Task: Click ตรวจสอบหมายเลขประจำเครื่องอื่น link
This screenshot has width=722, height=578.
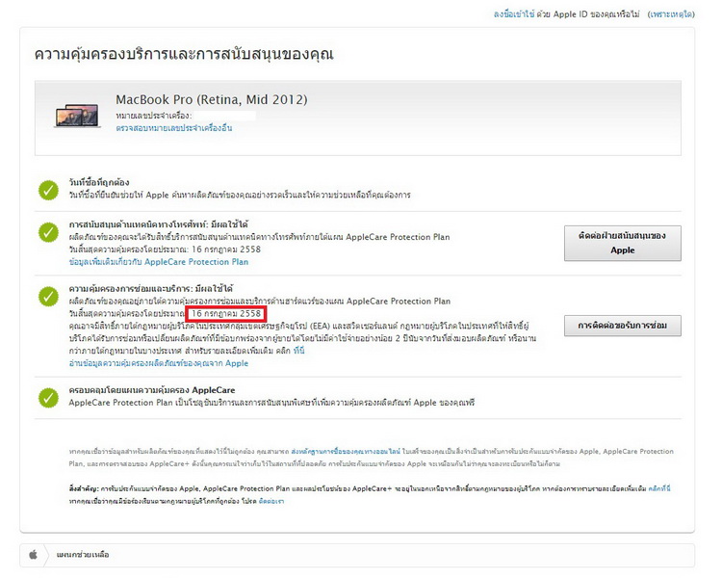Action: click(x=174, y=128)
